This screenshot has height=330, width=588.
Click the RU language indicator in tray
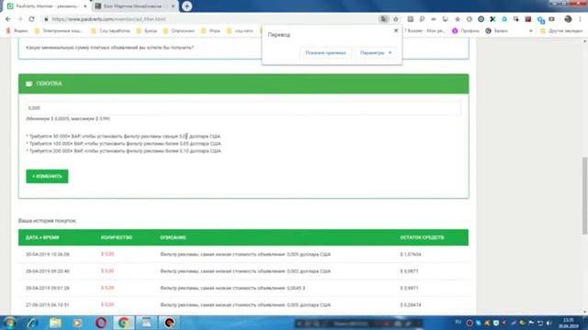pyautogui.click(x=458, y=322)
